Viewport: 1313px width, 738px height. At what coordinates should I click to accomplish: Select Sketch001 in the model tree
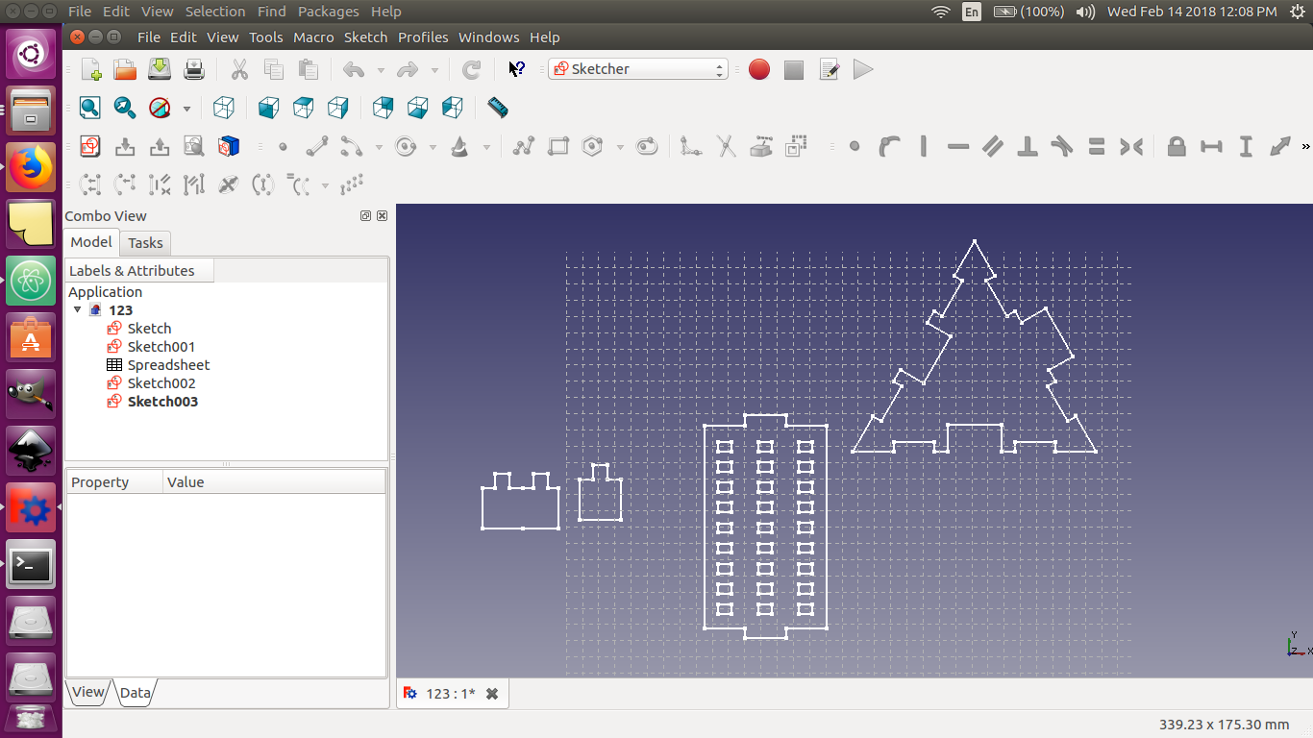click(x=161, y=347)
